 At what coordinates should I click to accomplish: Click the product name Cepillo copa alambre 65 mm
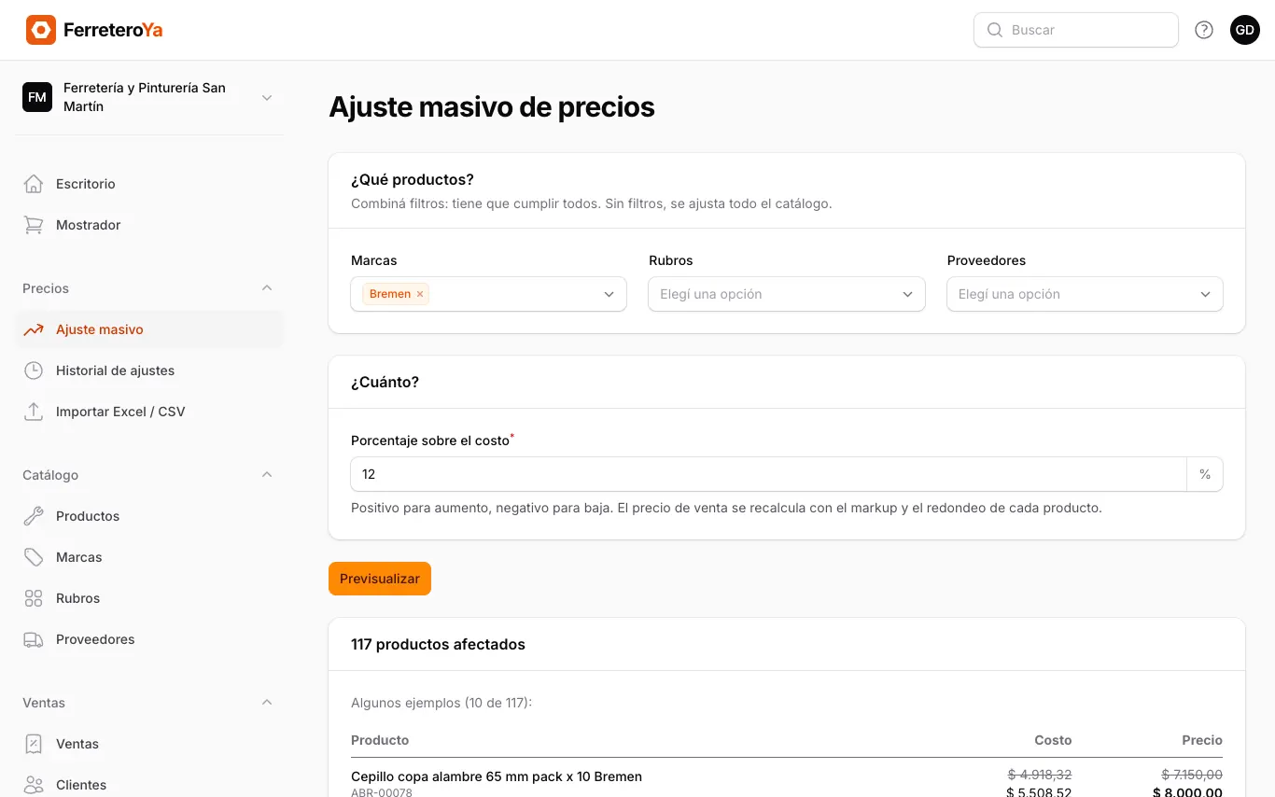pyautogui.click(x=497, y=776)
